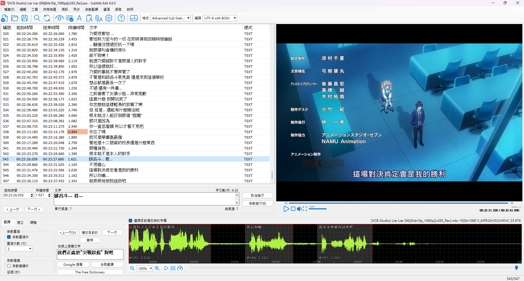The height and width of the screenshot is (281, 524).
Task: Switch to the 調整 tab
Action: 33,223
